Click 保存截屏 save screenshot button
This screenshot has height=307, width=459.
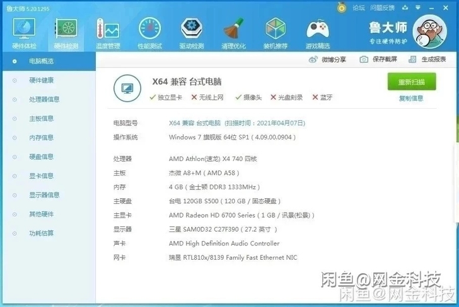tap(378, 60)
